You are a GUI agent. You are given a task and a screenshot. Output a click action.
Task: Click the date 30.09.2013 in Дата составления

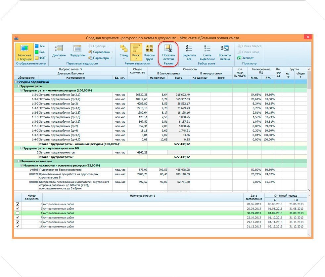click(x=254, y=213)
